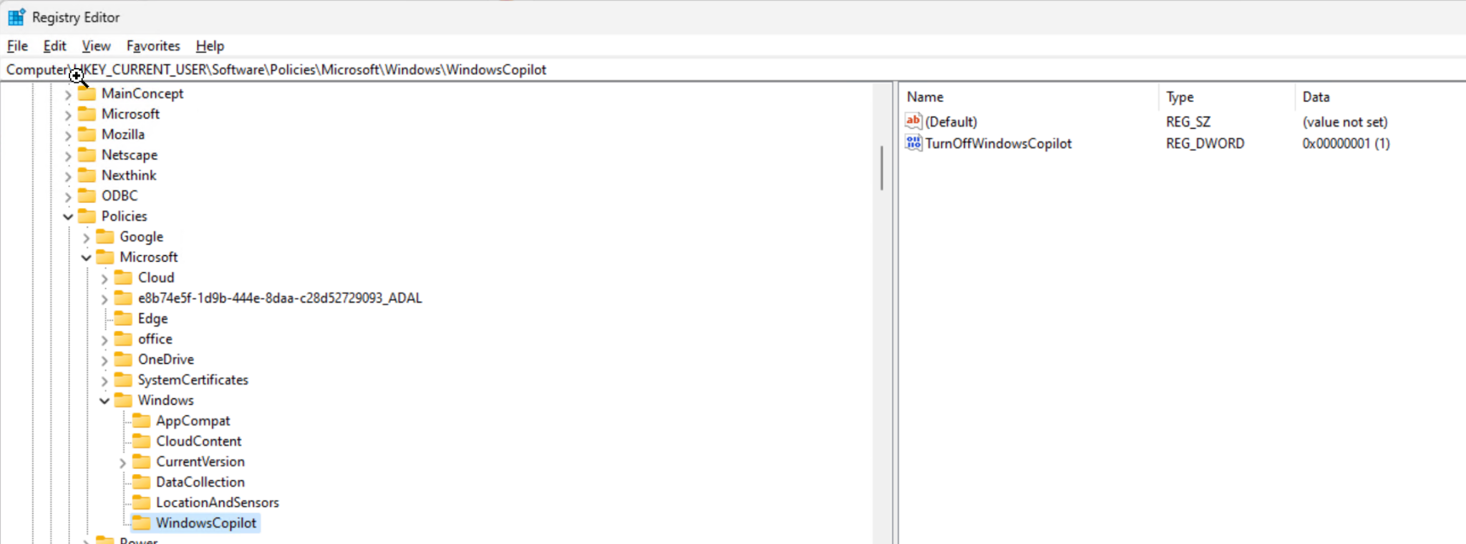Click the CloudContent folder icon
The width and height of the screenshot is (1466, 544).
pos(142,441)
